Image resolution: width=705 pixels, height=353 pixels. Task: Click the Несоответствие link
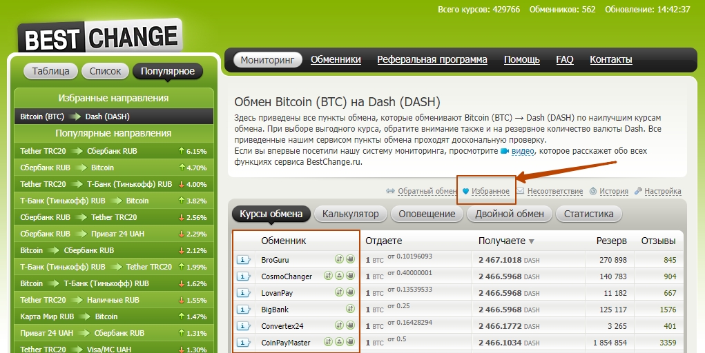[x=555, y=191]
